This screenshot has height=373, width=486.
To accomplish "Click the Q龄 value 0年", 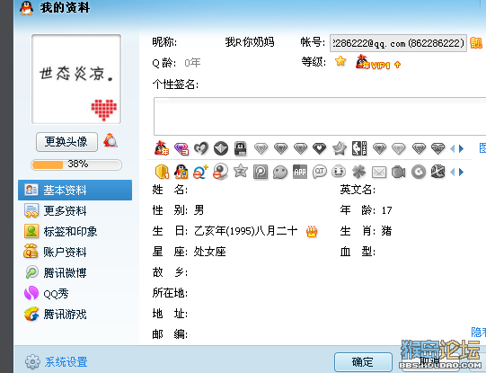I will [192, 63].
